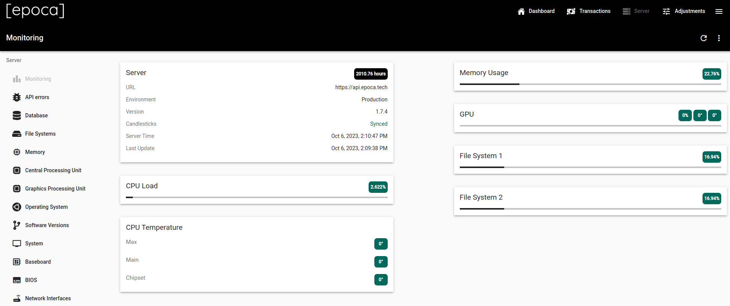Click the GPU 0% load badge
Screen dimensions: 730x306
click(685, 115)
